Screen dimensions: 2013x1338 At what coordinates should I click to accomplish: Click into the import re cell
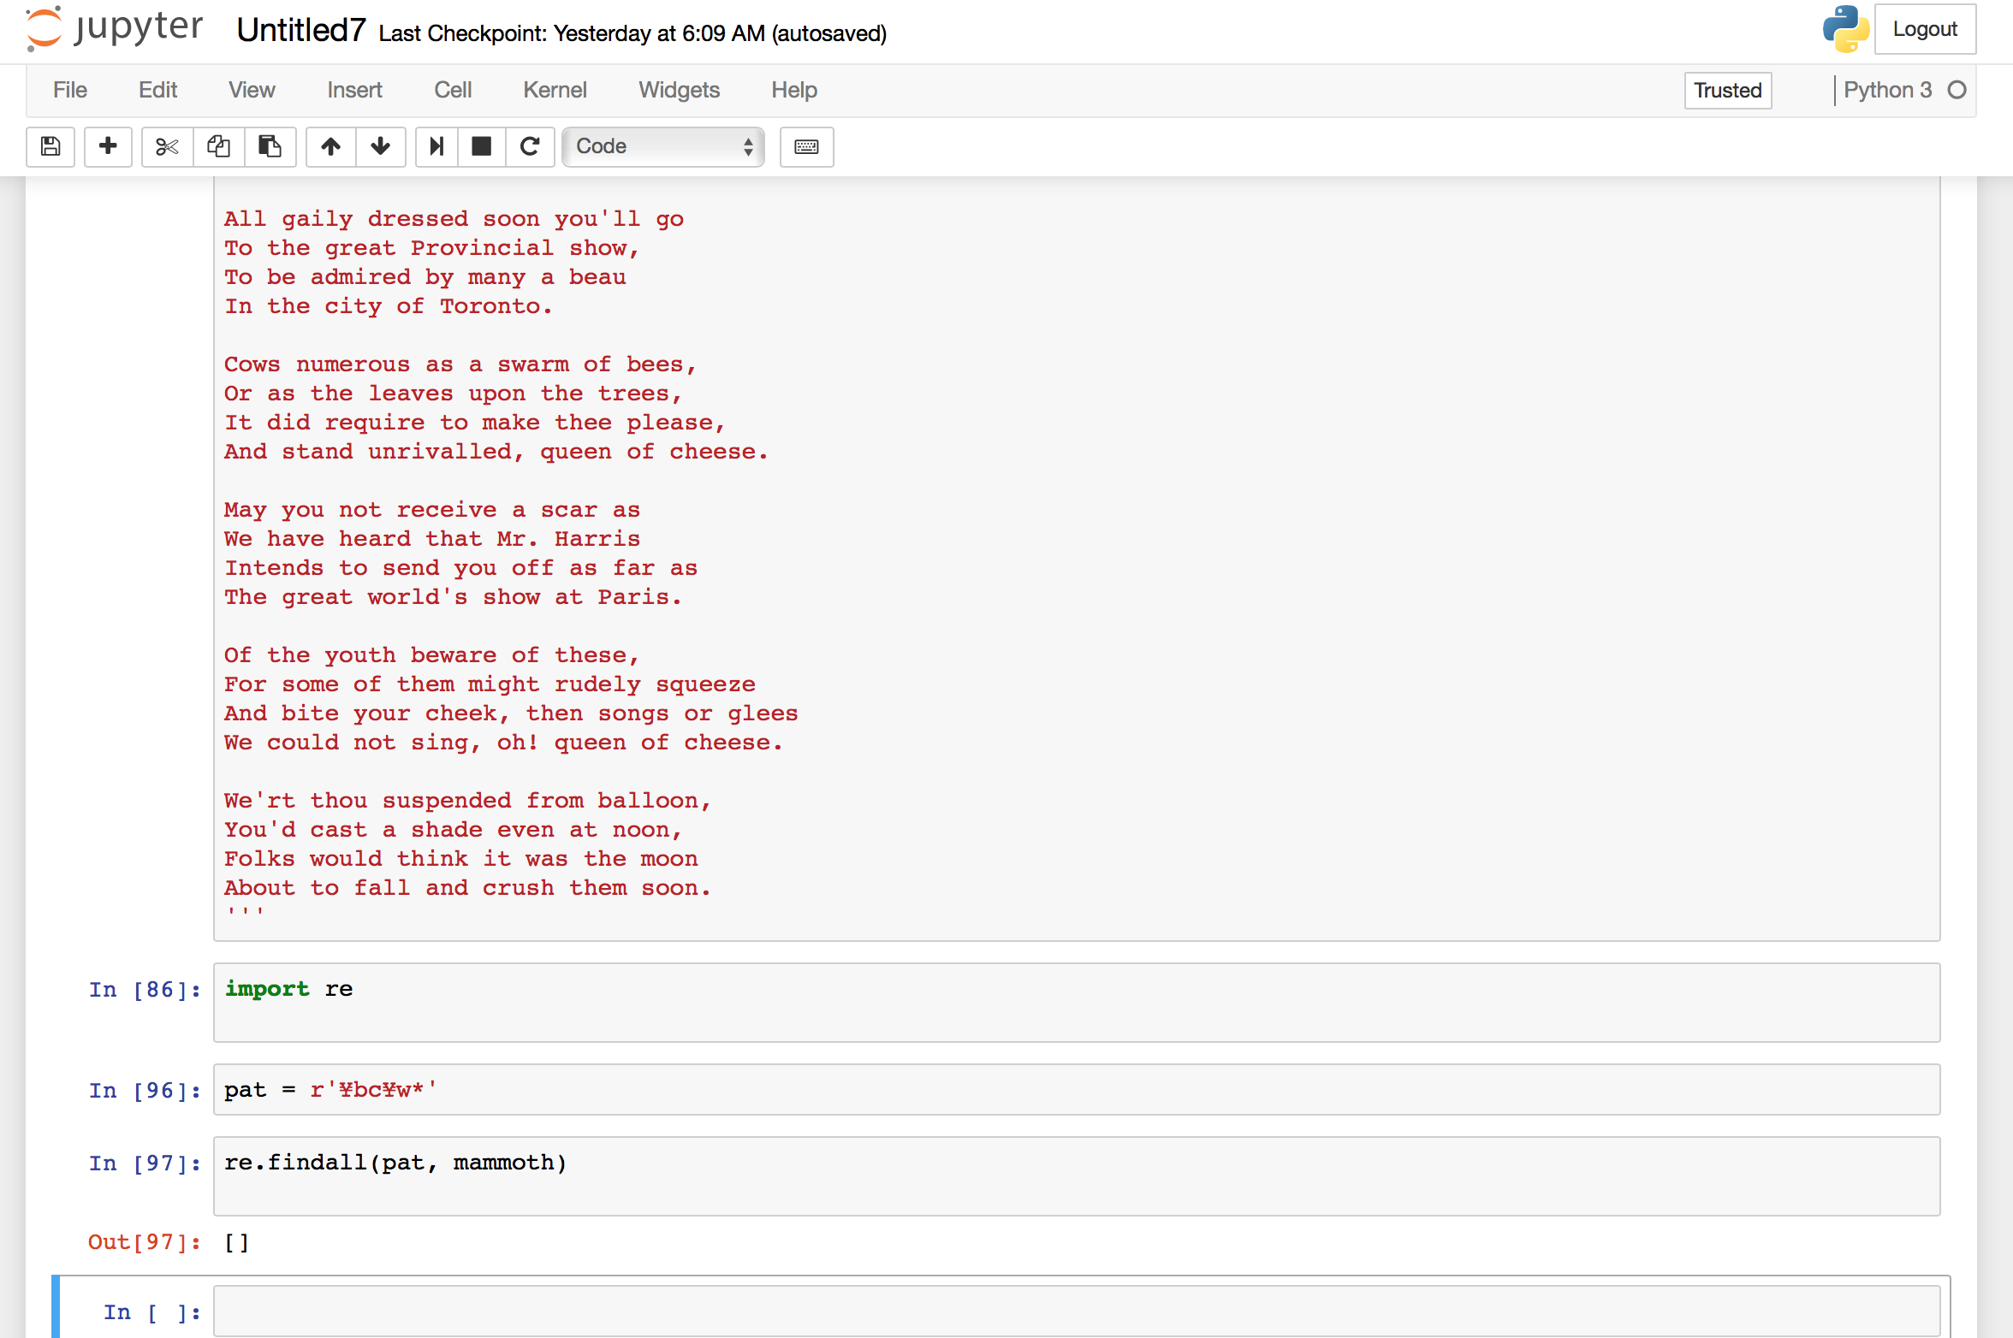point(1076,1002)
